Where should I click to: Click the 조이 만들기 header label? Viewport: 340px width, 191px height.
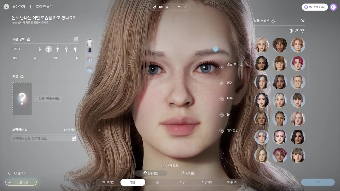[x=44, y=7]
